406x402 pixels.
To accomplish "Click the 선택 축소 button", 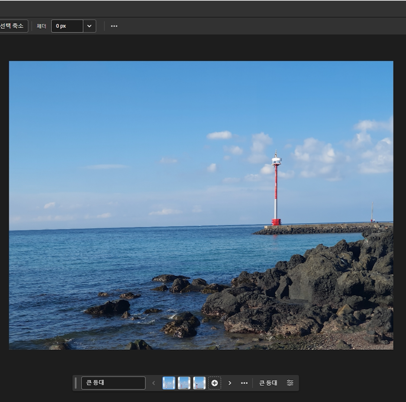I will [12, 26].
